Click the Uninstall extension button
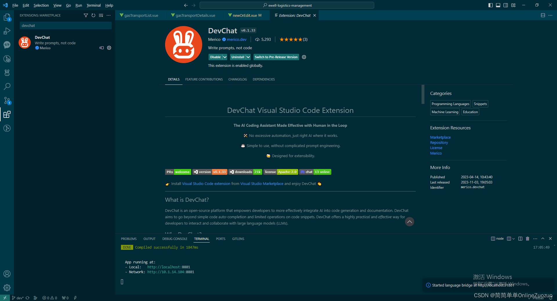Screen dimensions: 557x301 pyautogui.click(x=238, y=57)
